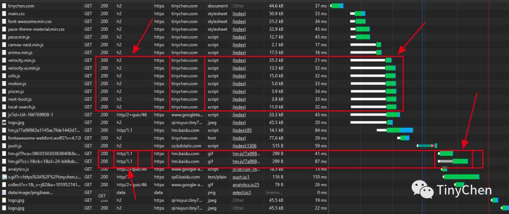Click the text/plain type cell
Image resolution: width=509 pixels, height=214 pixels.
(217, 177)
